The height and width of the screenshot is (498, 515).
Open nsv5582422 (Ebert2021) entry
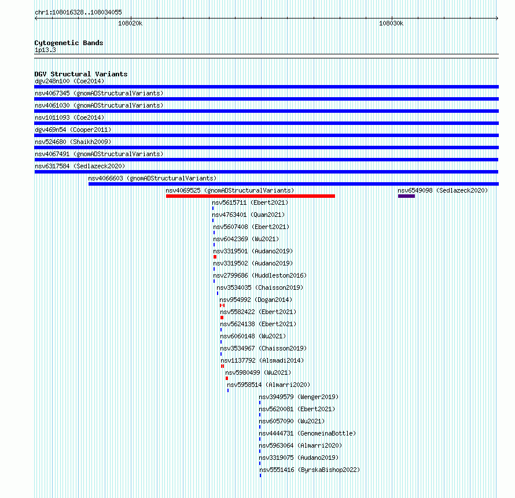(258, 312)
